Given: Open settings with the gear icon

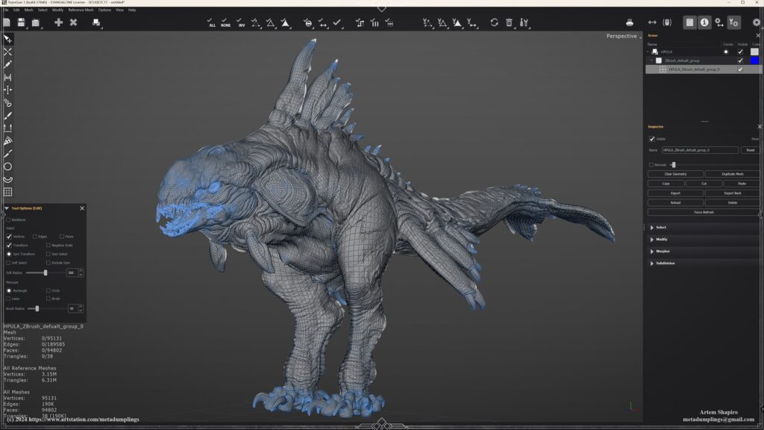Looking at the screenshot, I should pyautogui.click(x=756, y=22).
